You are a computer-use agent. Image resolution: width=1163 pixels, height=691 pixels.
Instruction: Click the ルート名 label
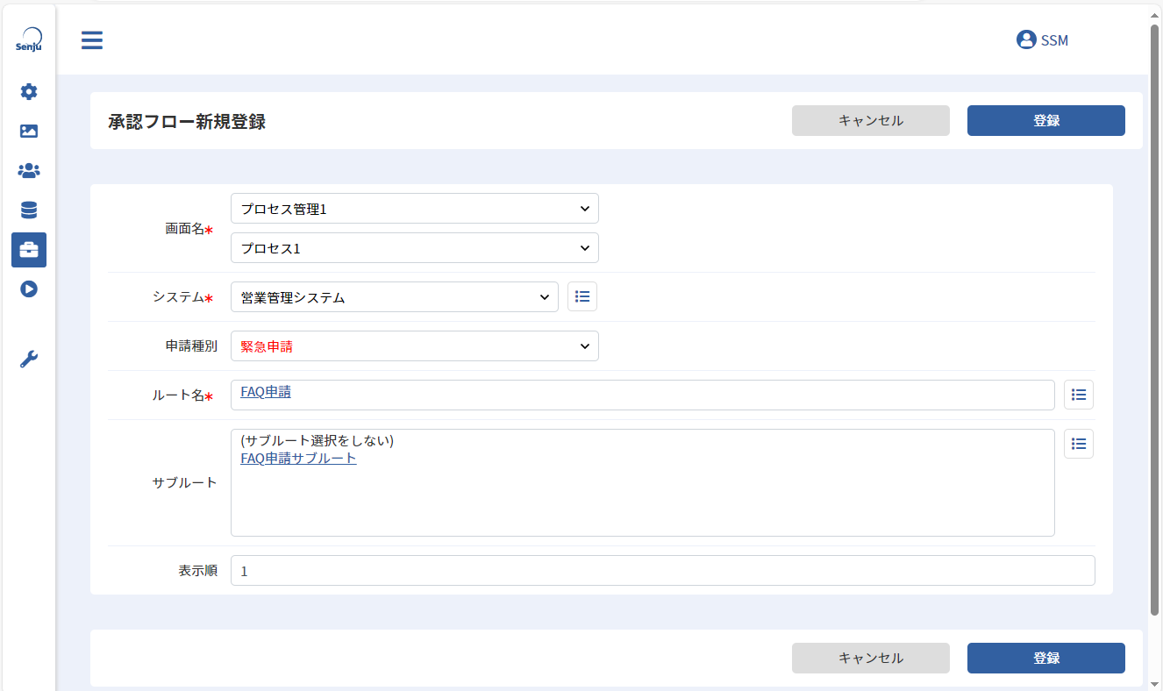[178, 395]
